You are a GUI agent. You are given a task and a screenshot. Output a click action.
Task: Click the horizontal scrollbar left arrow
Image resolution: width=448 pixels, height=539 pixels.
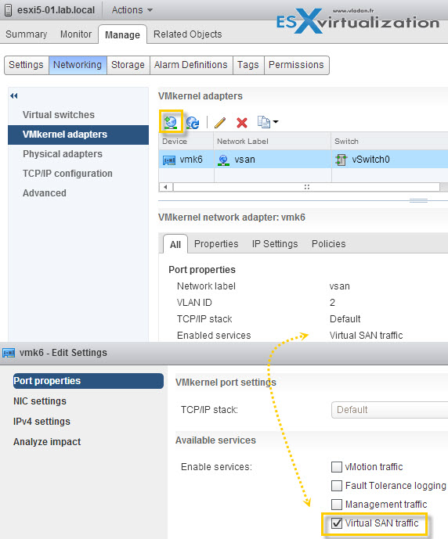(x=166, y=187)
